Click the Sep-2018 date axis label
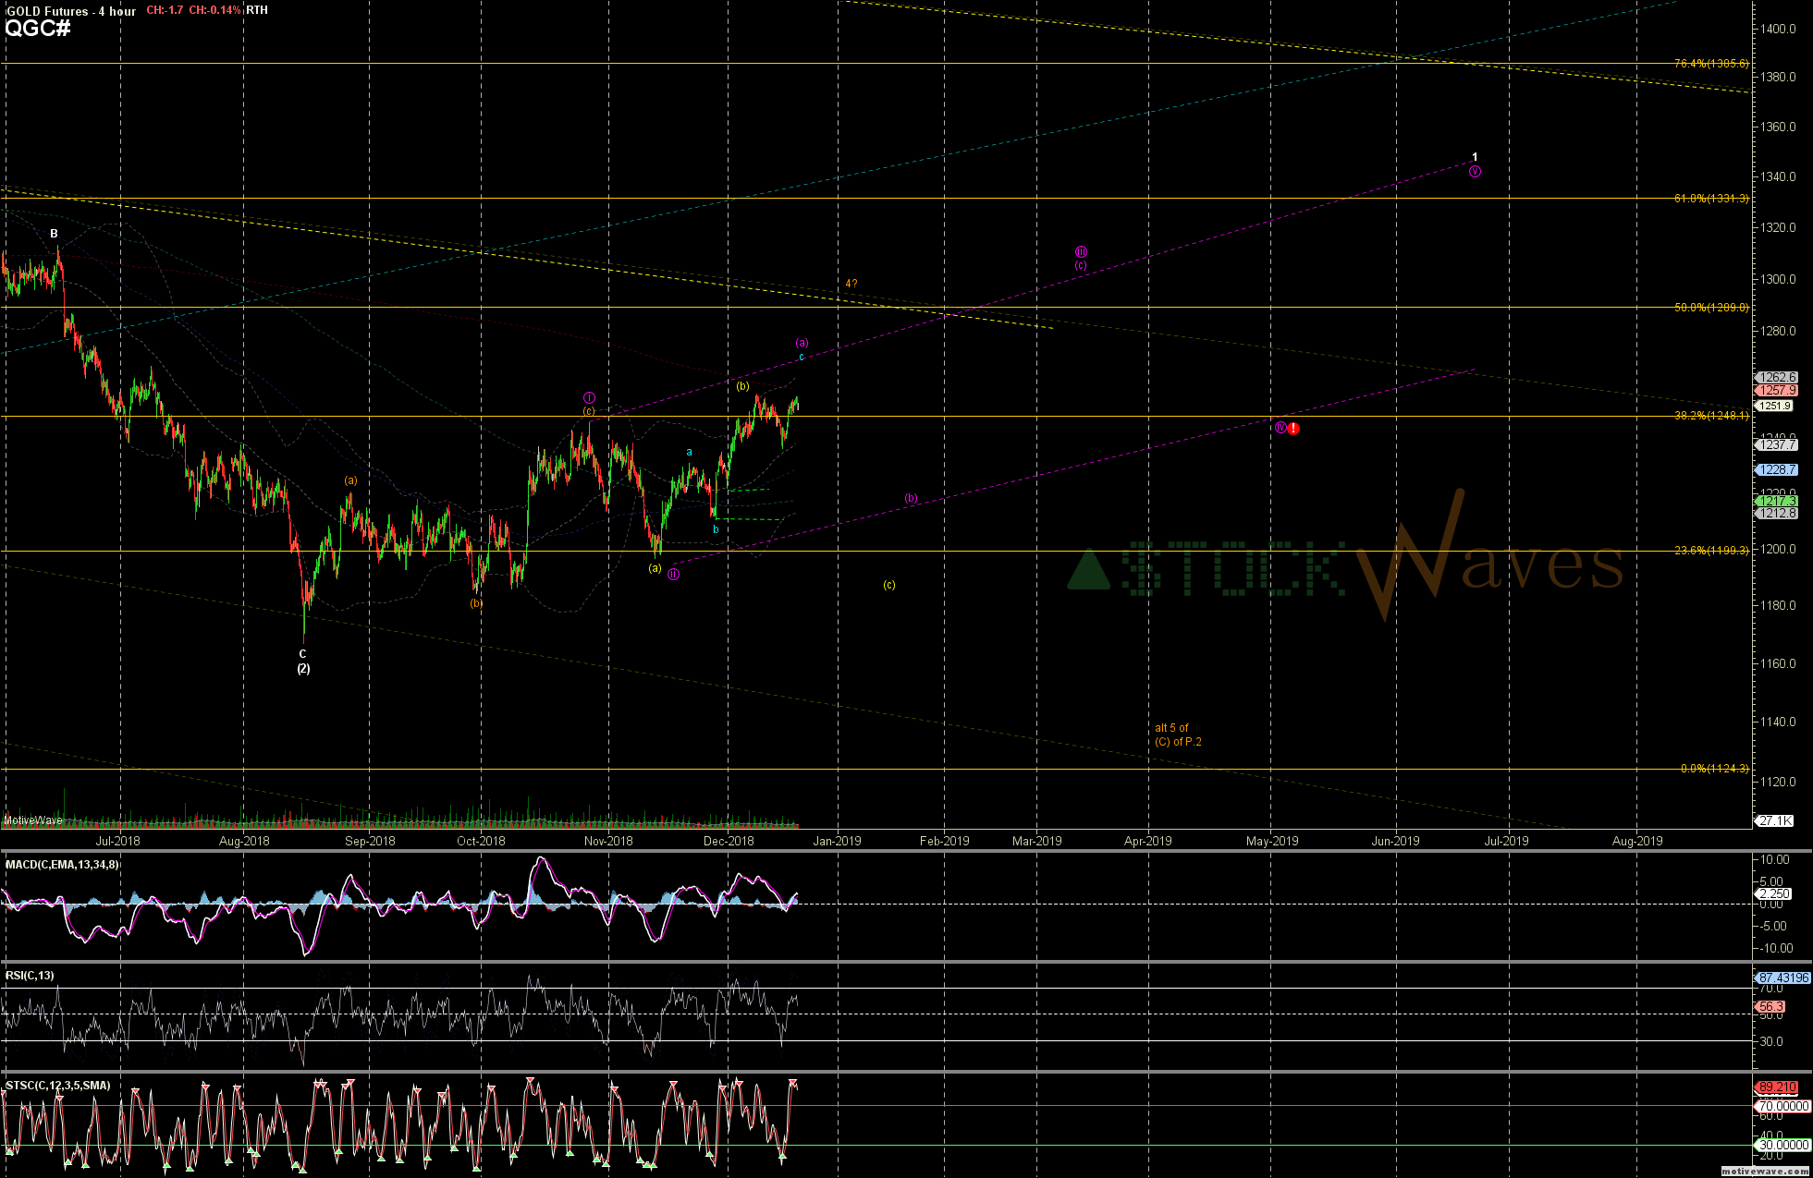Viewport: 1813px width, 1178px height. click(370, 841)
